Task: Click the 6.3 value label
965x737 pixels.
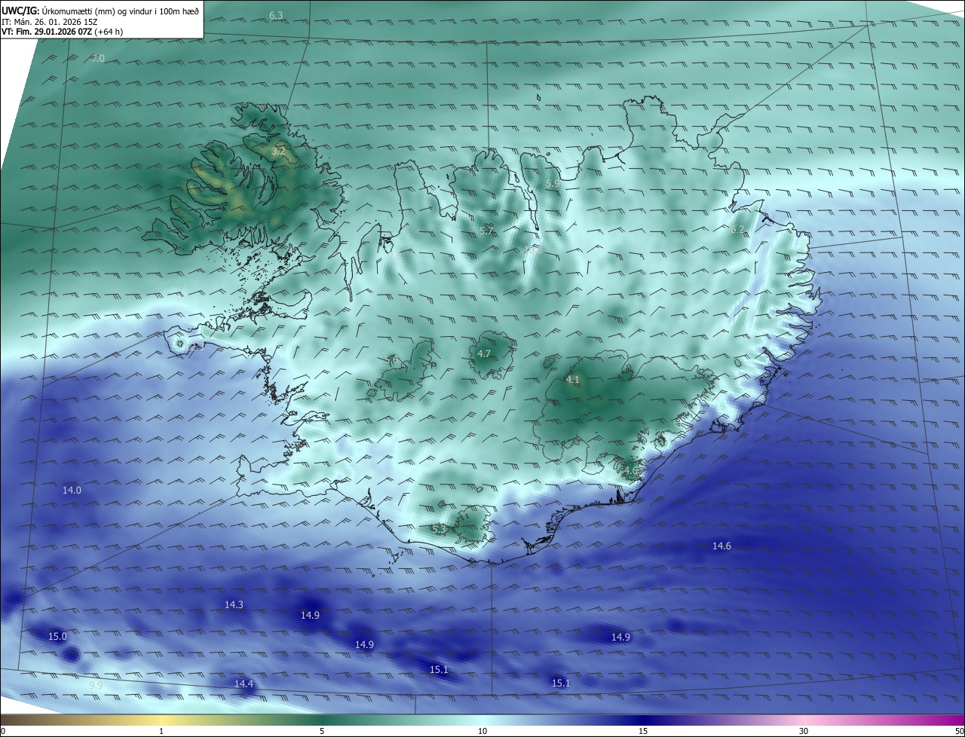Action: coord(276,16)
